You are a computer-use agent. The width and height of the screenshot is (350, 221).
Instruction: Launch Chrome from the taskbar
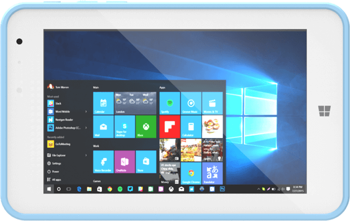[110, 189]
